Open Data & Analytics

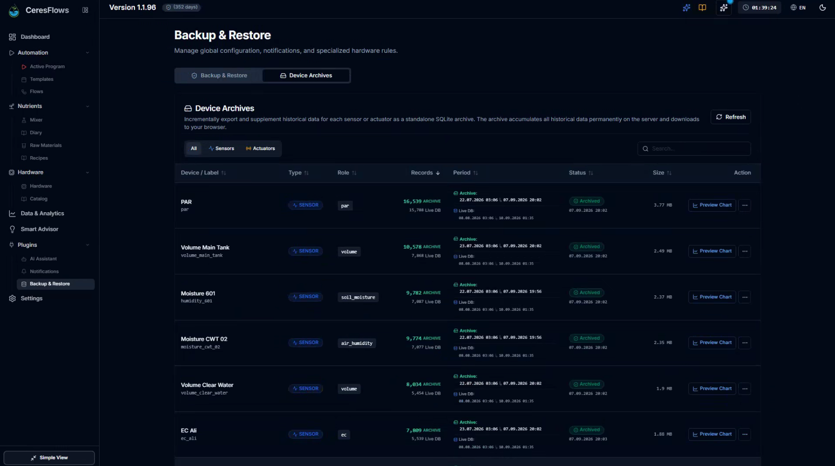tap(42, 214)
